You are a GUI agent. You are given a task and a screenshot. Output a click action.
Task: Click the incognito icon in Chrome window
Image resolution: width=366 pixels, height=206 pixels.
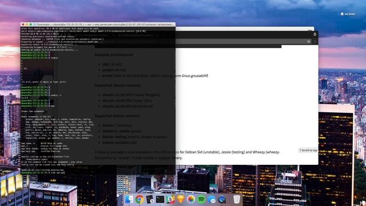tap(315, 34)
